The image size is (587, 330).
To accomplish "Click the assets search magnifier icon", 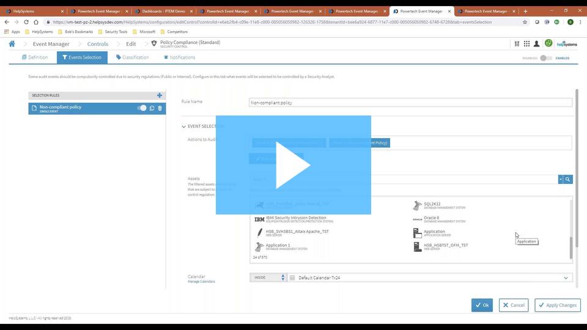I will (568, 179).
